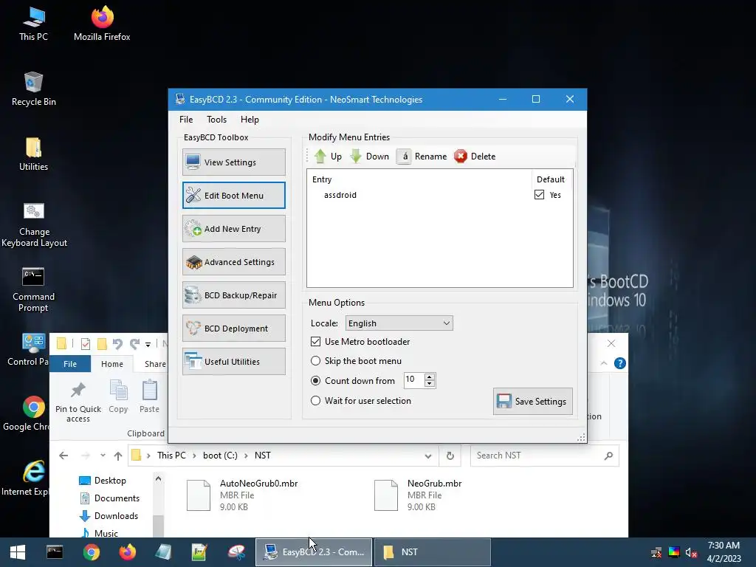This screenshot has height=567, width=756.
Task: Toggle Use Metro bootloader checkbox
Action: pyautogui.click(x=315, y=341)
